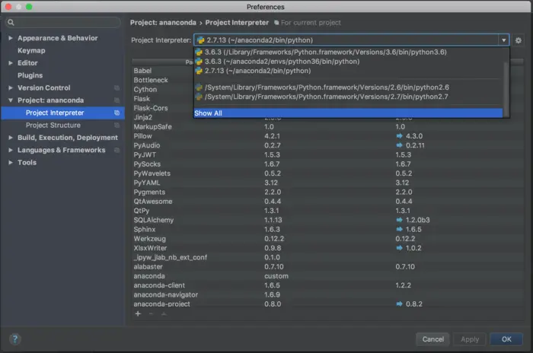Select the Cython package row
The height and width of the screenshot is (353, 533).
click(163, 89)
